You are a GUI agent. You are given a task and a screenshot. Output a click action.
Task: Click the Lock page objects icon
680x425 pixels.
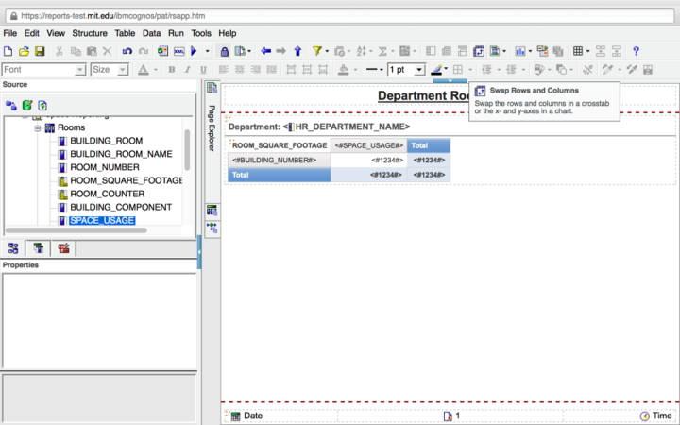[224, 51]
